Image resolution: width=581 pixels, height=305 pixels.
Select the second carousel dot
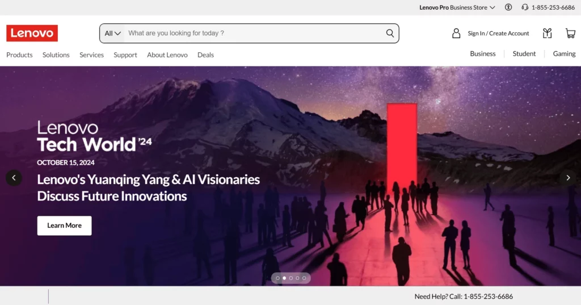284,278
